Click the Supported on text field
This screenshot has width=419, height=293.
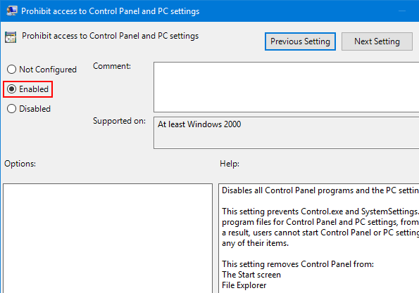(x=286, y=133)
